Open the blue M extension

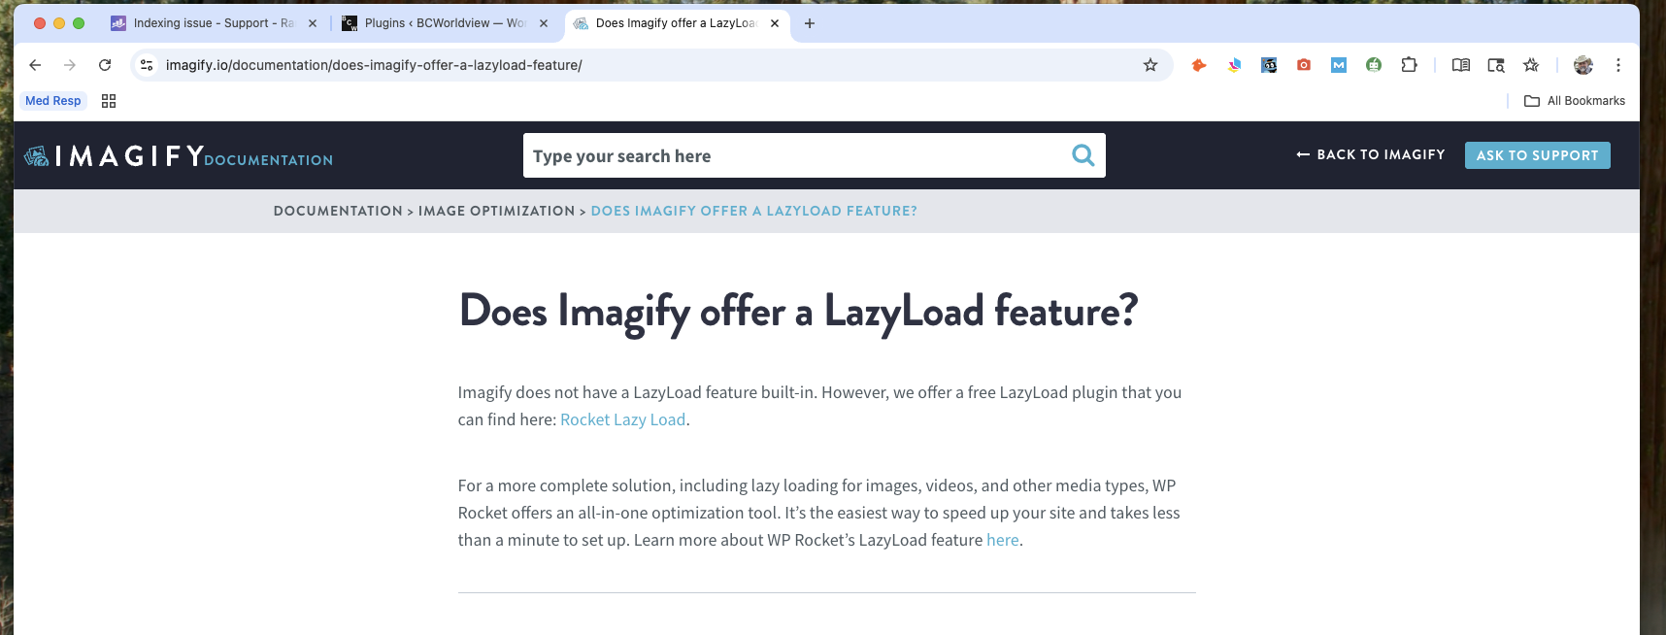point(1339,65)
